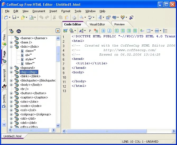
Task: Click the Insert Link globe chain icon
Action: tap(72, 31)
